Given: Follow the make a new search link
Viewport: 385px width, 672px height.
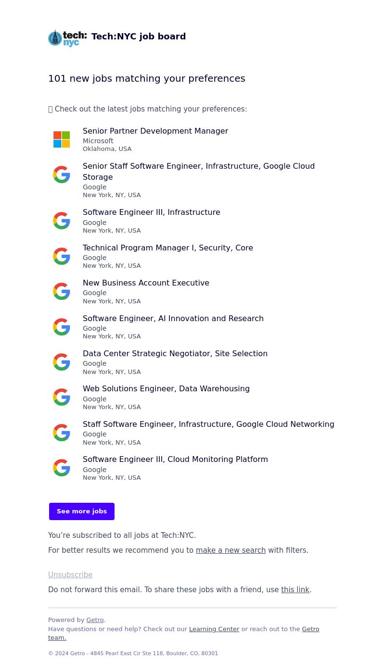Looking at the screenshot, I should 231,550.
